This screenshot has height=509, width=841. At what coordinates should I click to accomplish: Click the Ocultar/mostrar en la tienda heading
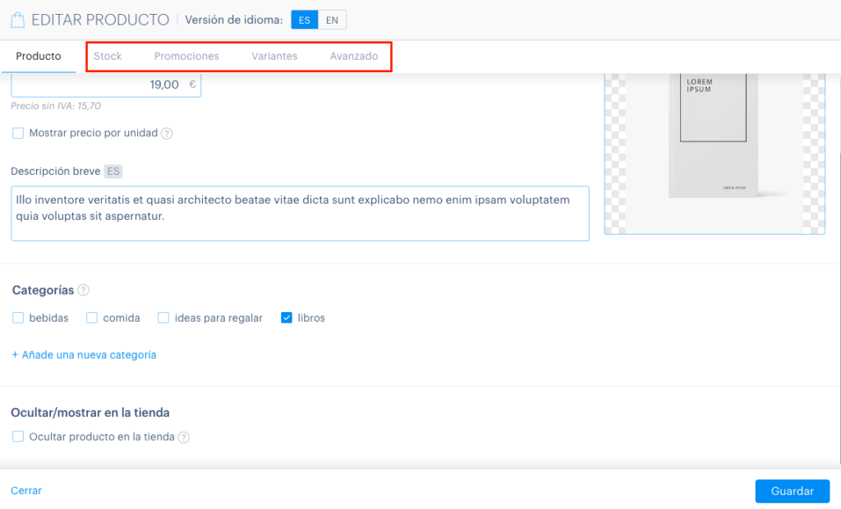point(90,412)
